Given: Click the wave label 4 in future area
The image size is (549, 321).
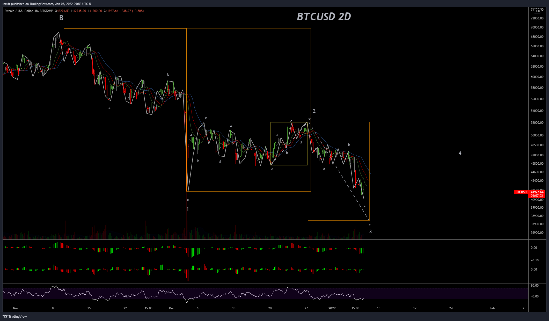Looking at the screenshot, I should (x=460, y=153).
